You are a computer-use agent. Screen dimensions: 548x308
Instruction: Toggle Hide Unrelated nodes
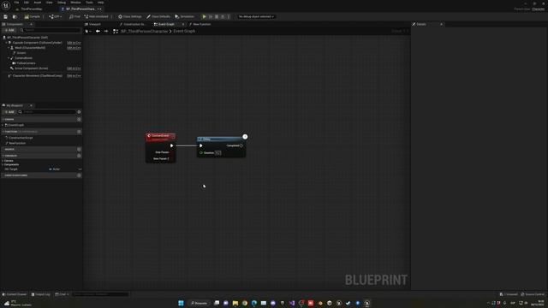(97, 16)
